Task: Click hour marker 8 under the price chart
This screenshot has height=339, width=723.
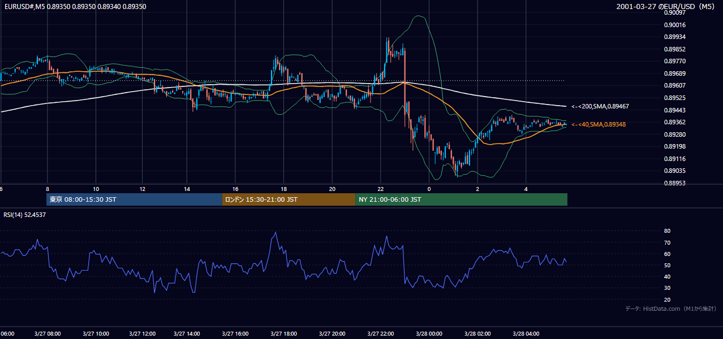Action: (x=48, y=189)
